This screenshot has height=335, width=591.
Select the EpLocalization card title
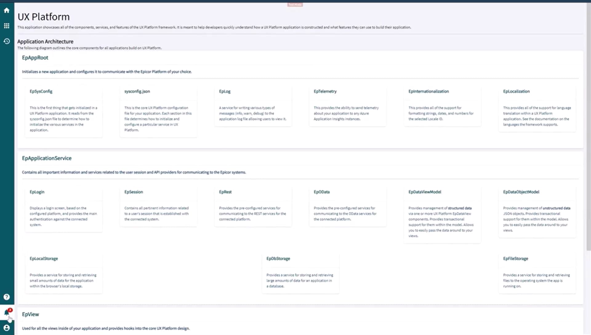click(x=516, y=91)
